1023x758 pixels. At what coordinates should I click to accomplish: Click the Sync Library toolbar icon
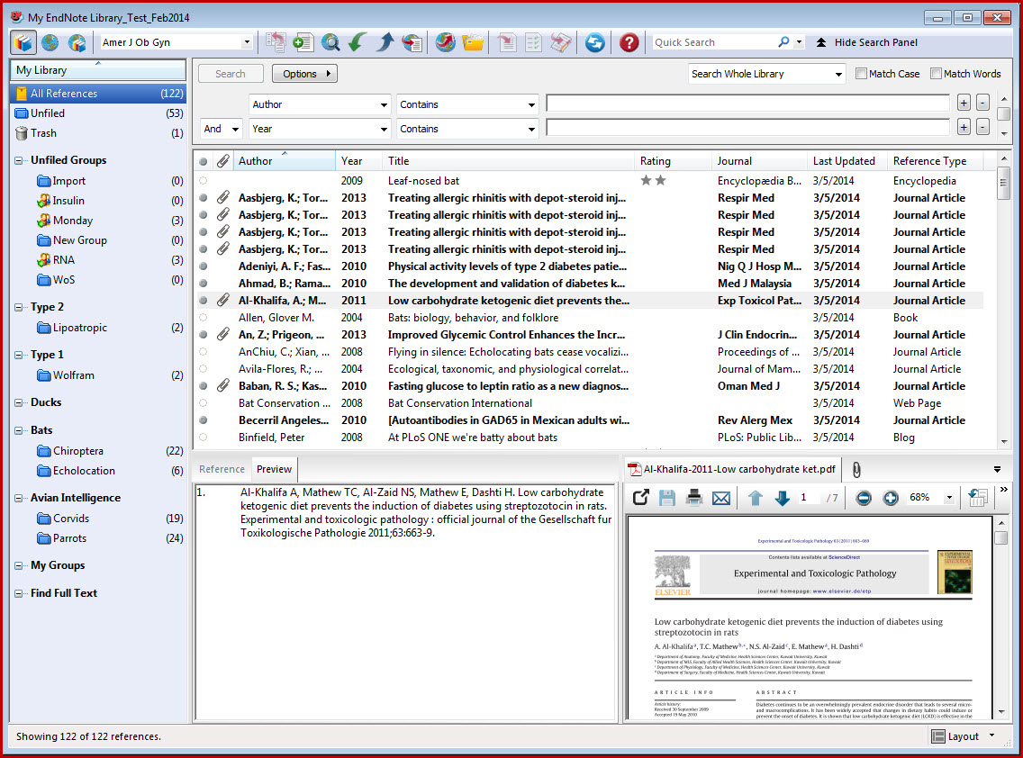(x=594, y=42)
